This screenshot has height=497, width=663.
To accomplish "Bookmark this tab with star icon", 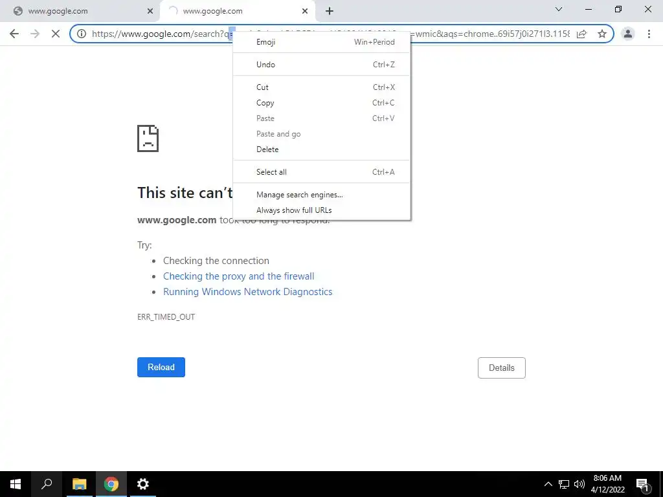I will pyautogui.click(x=602, y=34).
